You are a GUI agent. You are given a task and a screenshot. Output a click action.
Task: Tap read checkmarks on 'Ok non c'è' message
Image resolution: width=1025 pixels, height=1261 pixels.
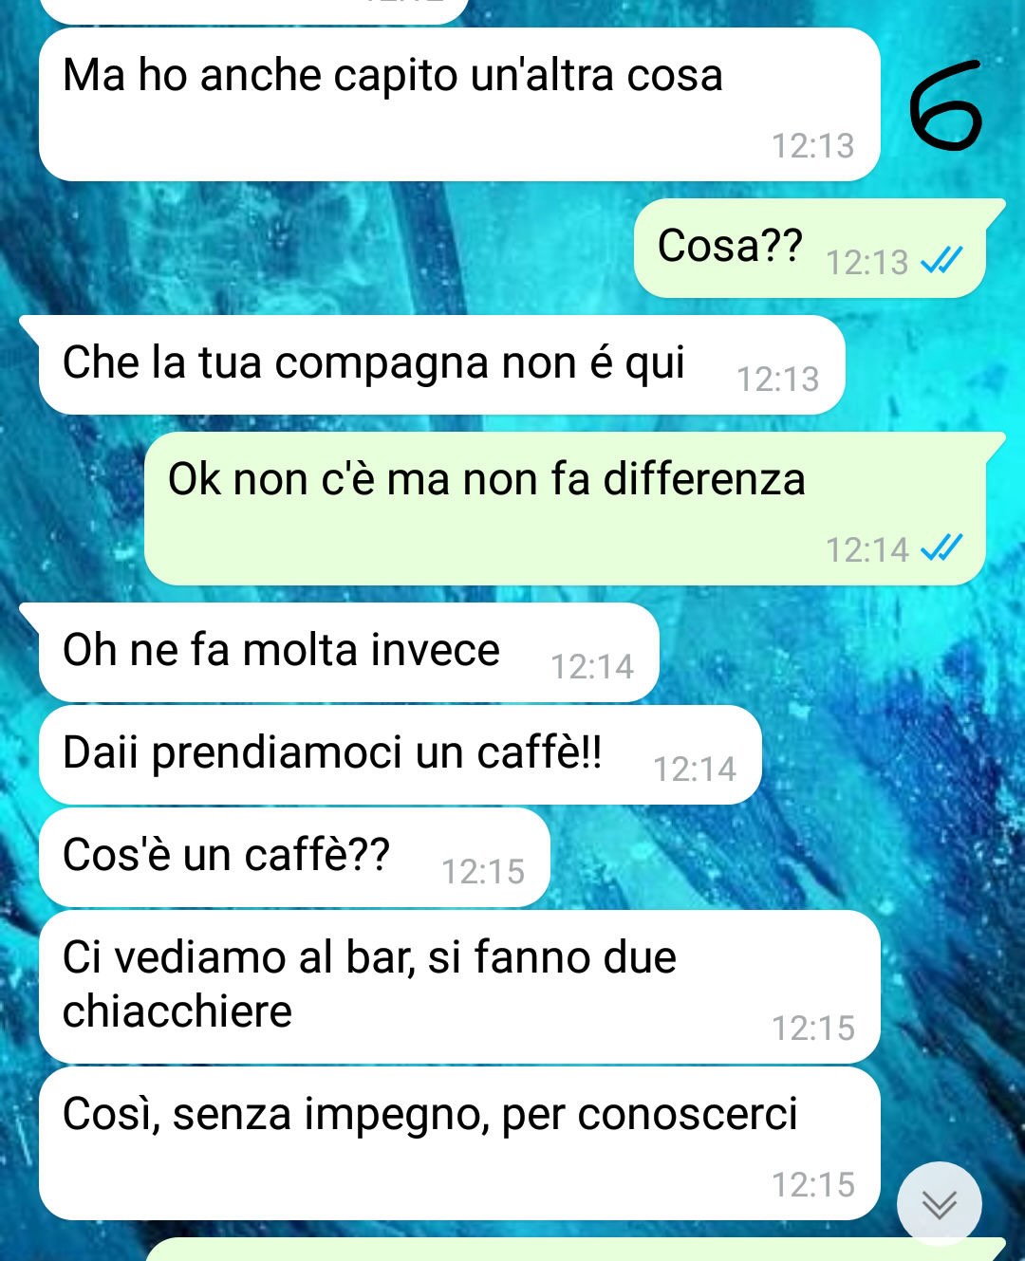click(x=941, y=547)
